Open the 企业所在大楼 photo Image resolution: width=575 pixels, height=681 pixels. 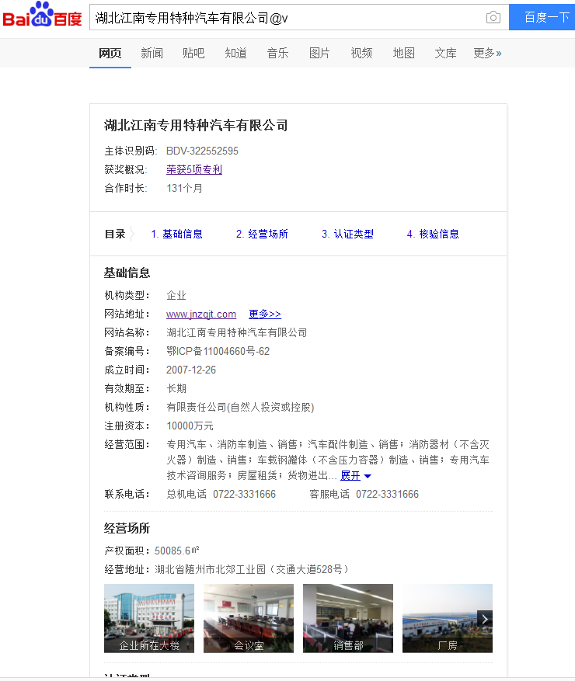tap(149, 618)
